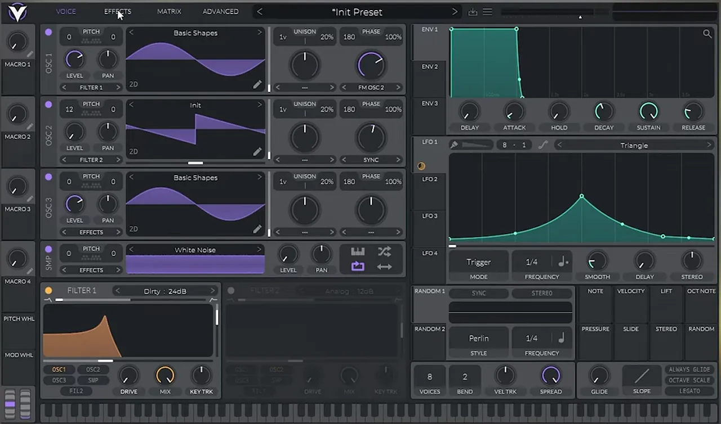
Task: Switch to the EFFECTS tab
Action: coord(118,11)
